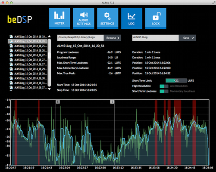Viewport: 216px width, 172px height.
Task: Click the ALMX51Log file name field
Action: [155, 38]
